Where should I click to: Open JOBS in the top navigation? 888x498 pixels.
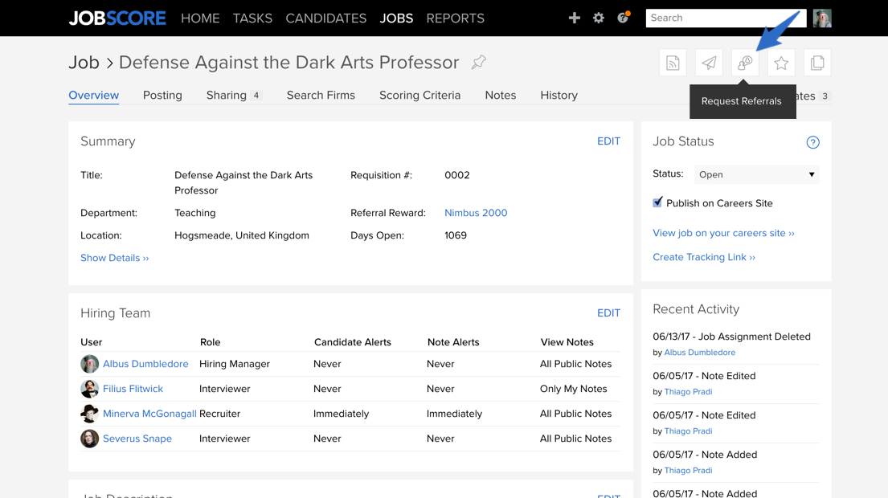coord(396,18)
